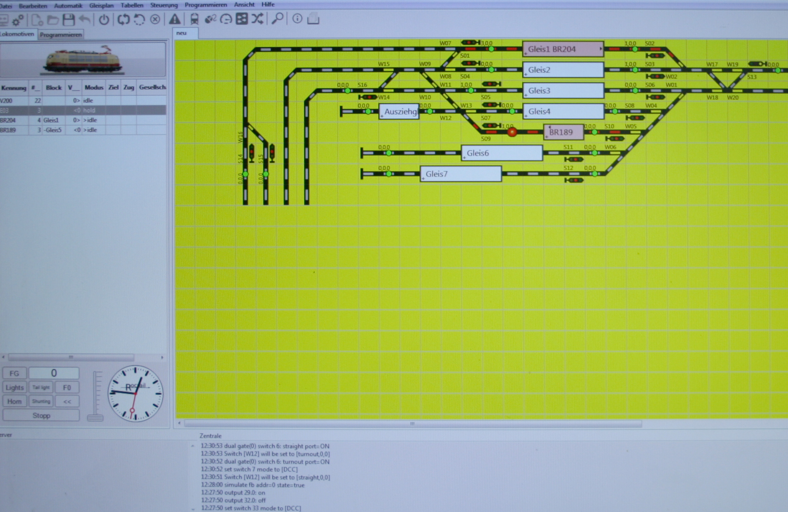Image resolution: width=788 pixels, height=512 pixels.
Task: Toggle the locomotive Lights function
Action: click(15, 387)
